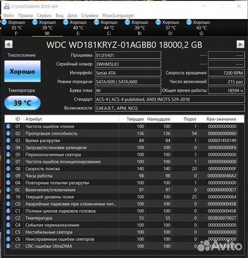Click the Возможности field S.M.A.R.T., APM, NCQ
The image size is (248, 258).
(170, 108)
